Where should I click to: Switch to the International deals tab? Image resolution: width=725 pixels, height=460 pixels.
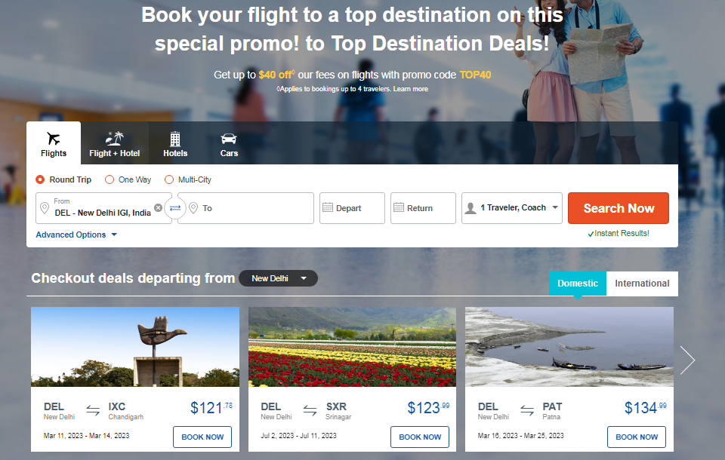[x=642, y=284]
